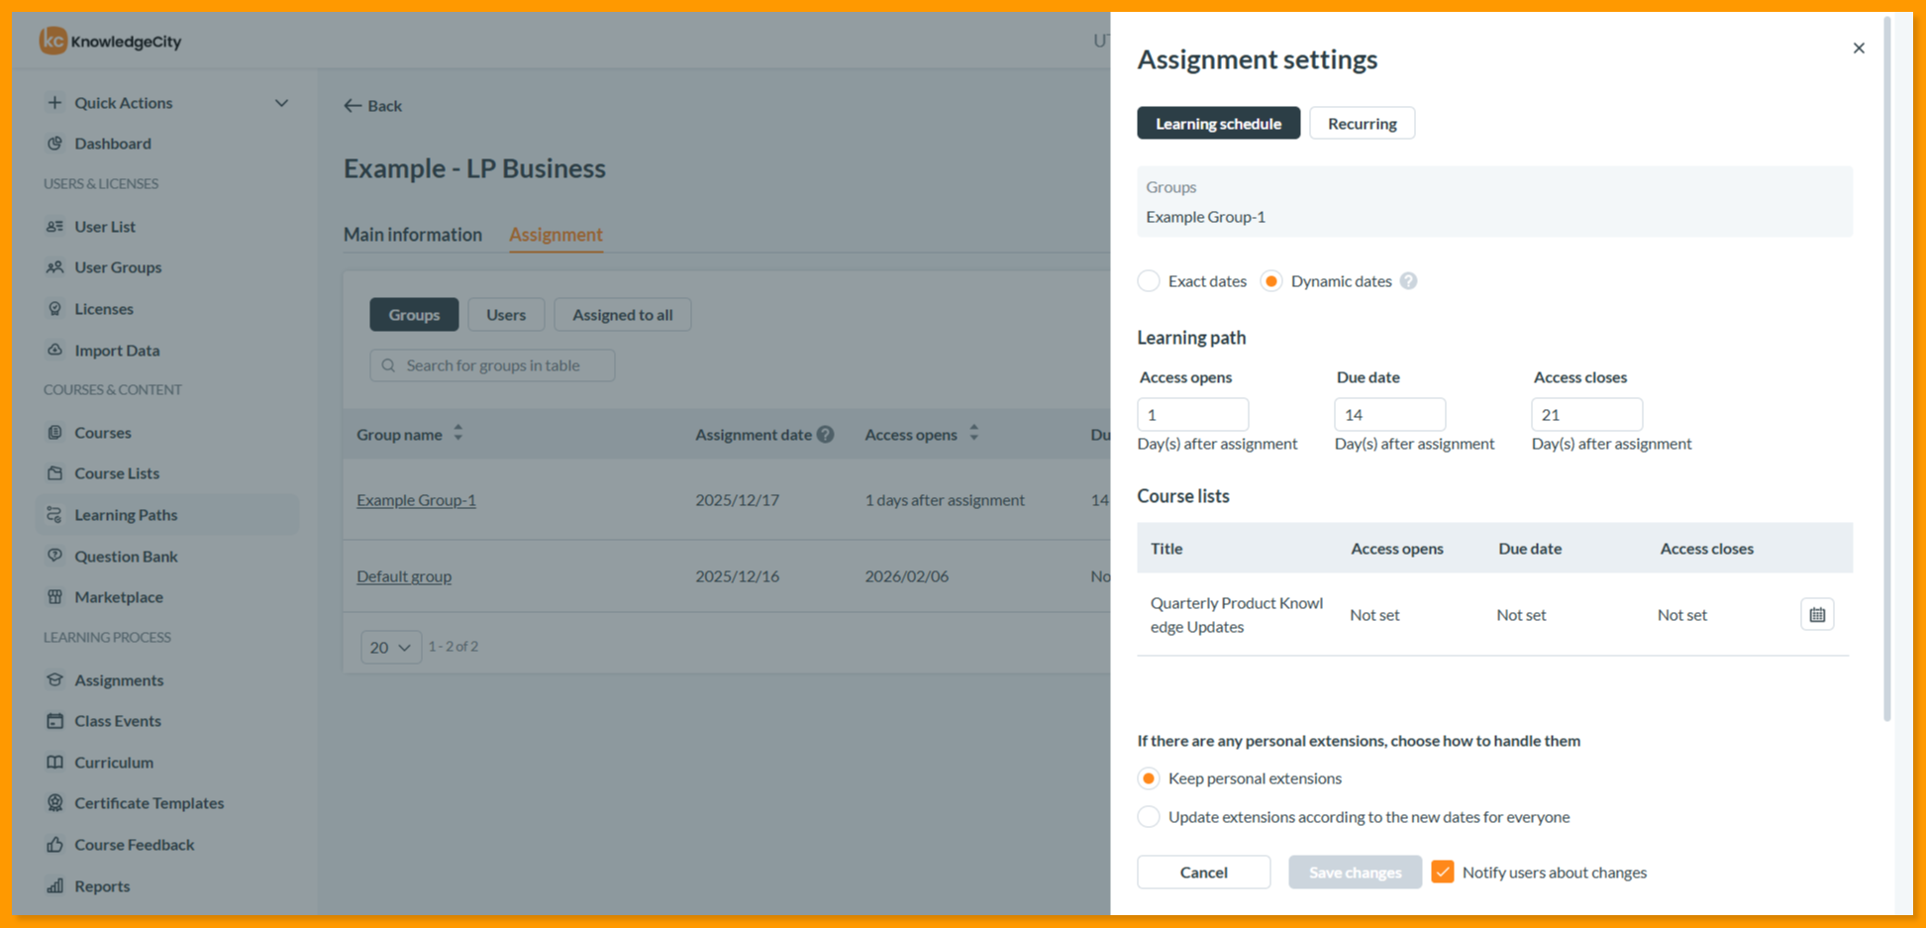
Task: Open Reports in the sidebar
Action: coord(101,886)
